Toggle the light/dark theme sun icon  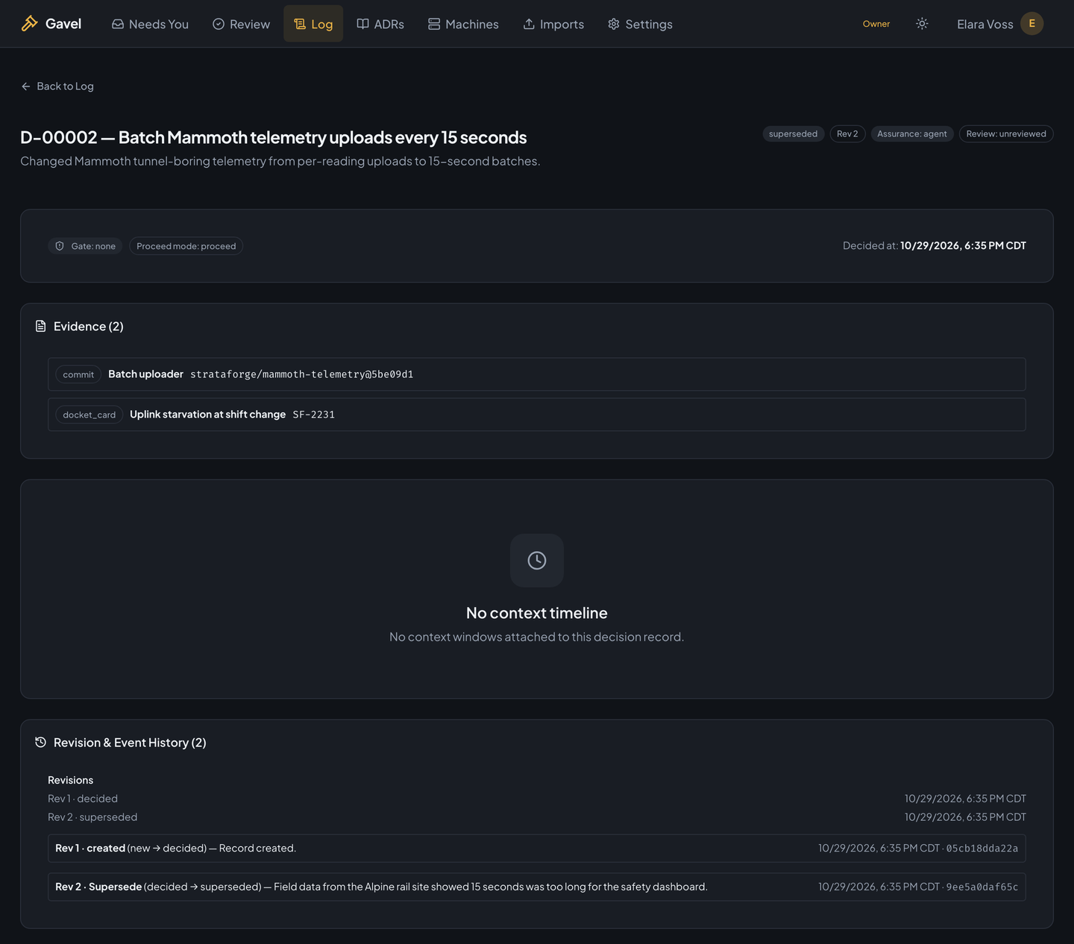(x=922, y=24)
